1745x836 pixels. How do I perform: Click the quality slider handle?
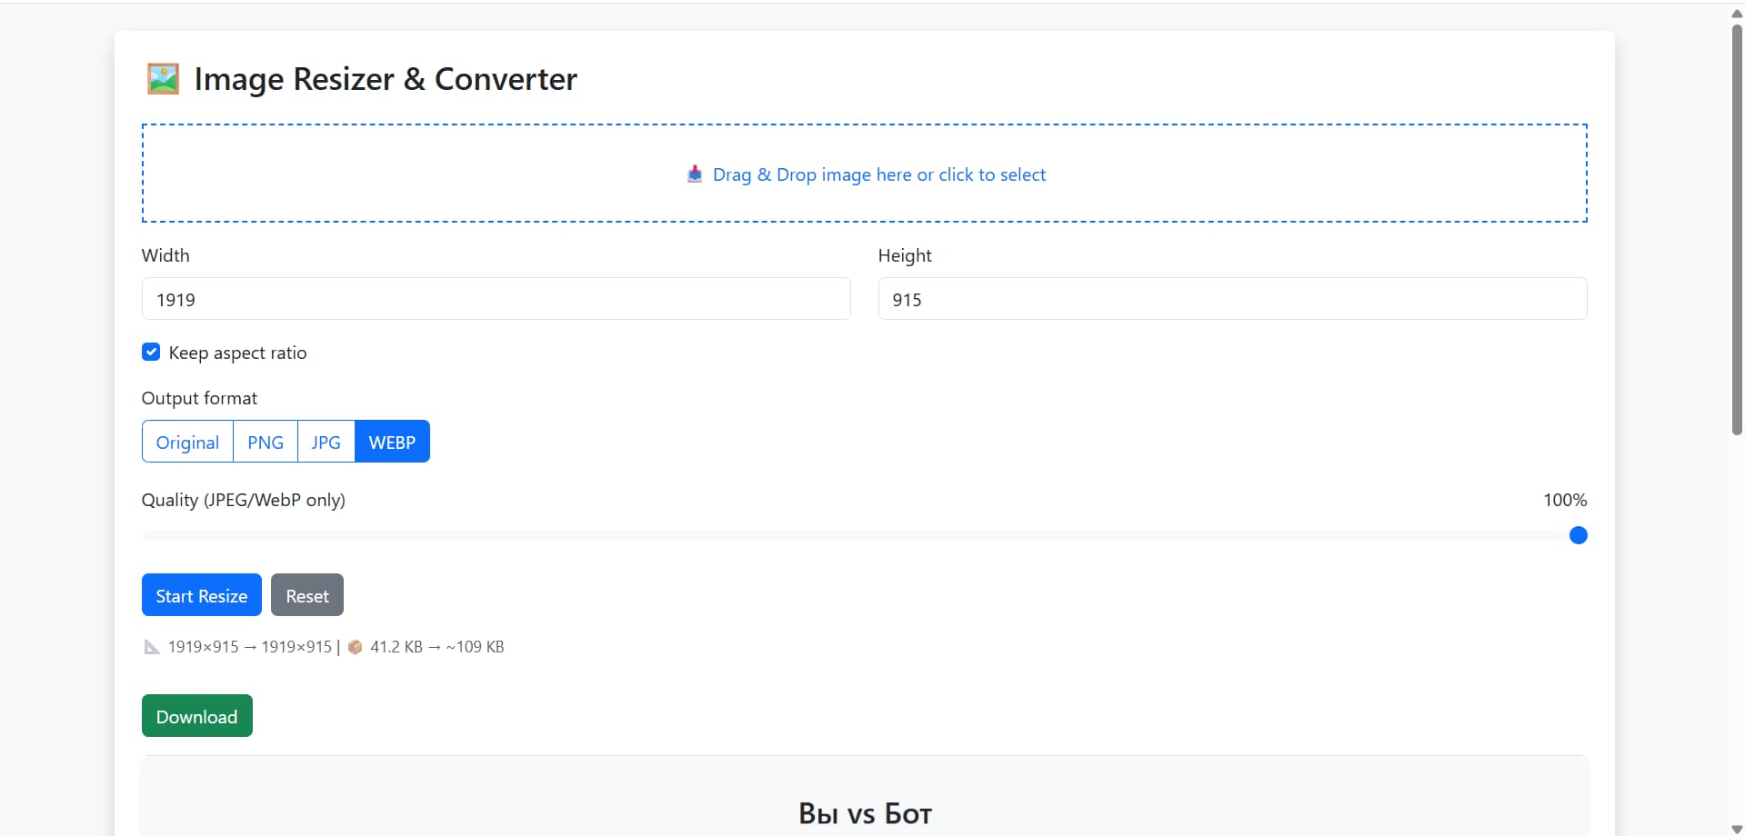[x=1578, y=536]
